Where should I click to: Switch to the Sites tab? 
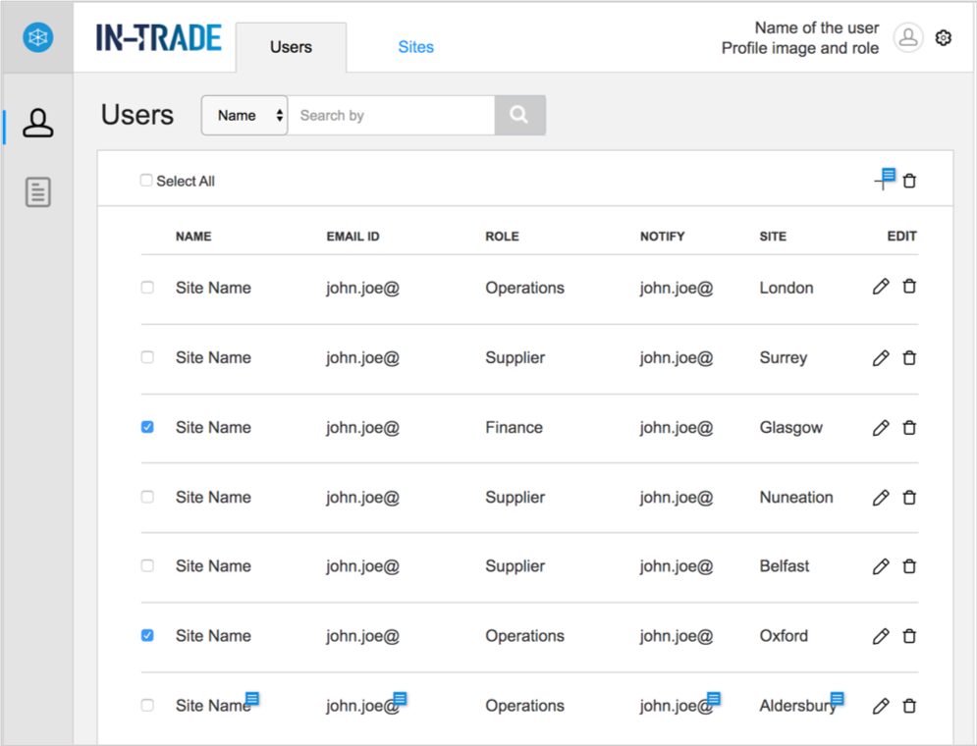pyautogui.click(x=415, y=47)
